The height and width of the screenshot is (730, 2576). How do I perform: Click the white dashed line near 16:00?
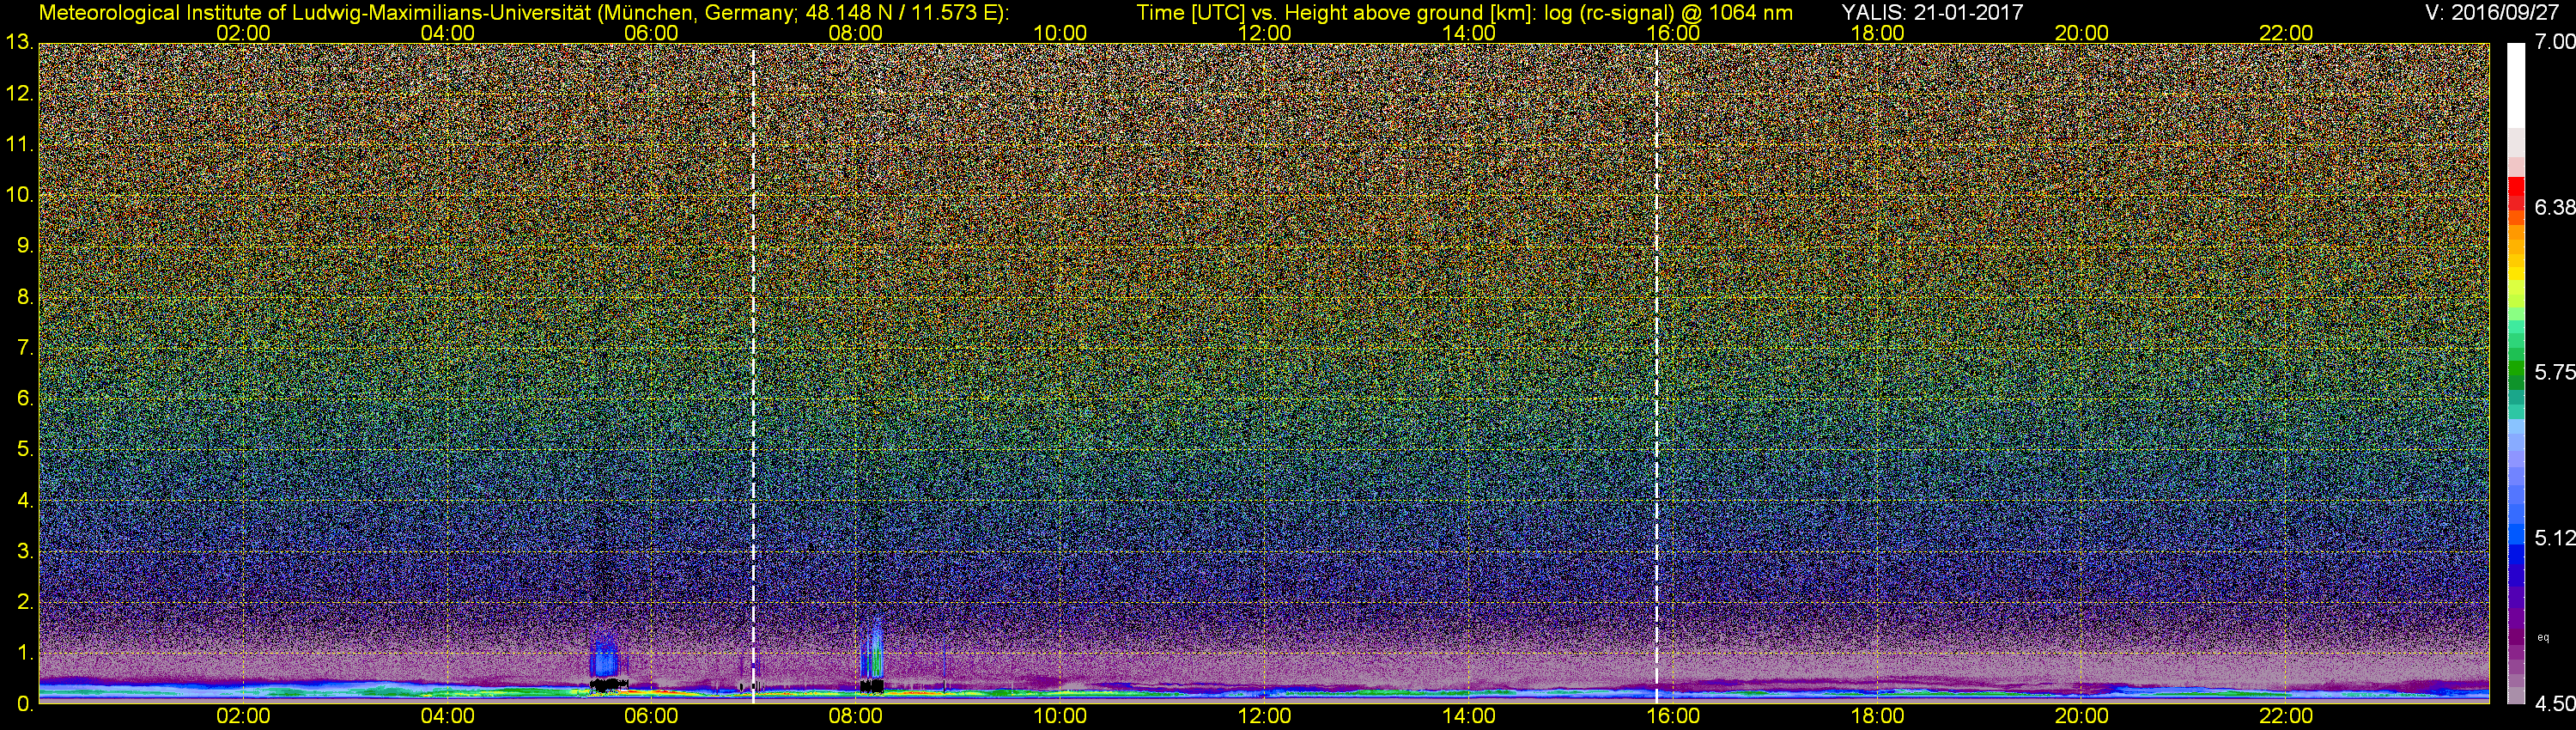pos(1657,370)
